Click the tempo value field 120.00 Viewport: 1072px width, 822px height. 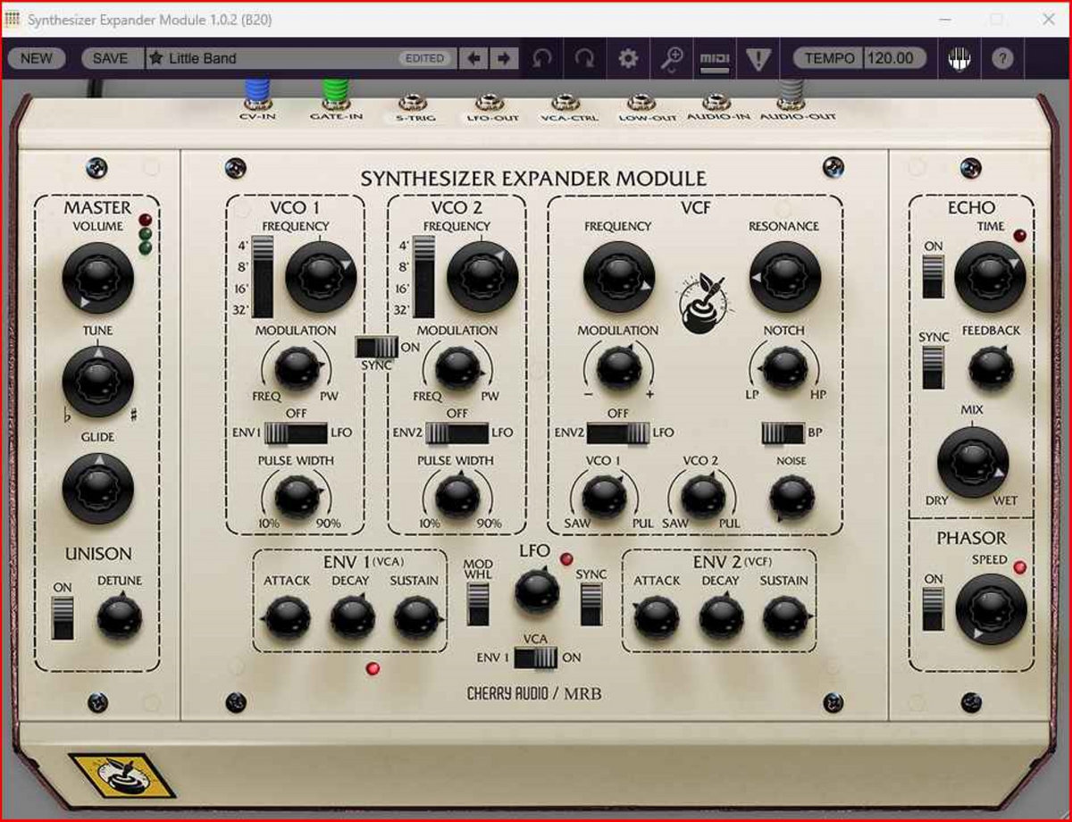(x=893, y=59)
